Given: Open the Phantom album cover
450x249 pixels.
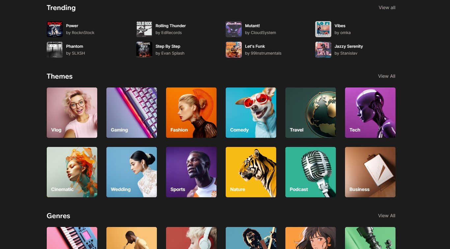Looking at the screenshot, I should click(x=55, y=50).
